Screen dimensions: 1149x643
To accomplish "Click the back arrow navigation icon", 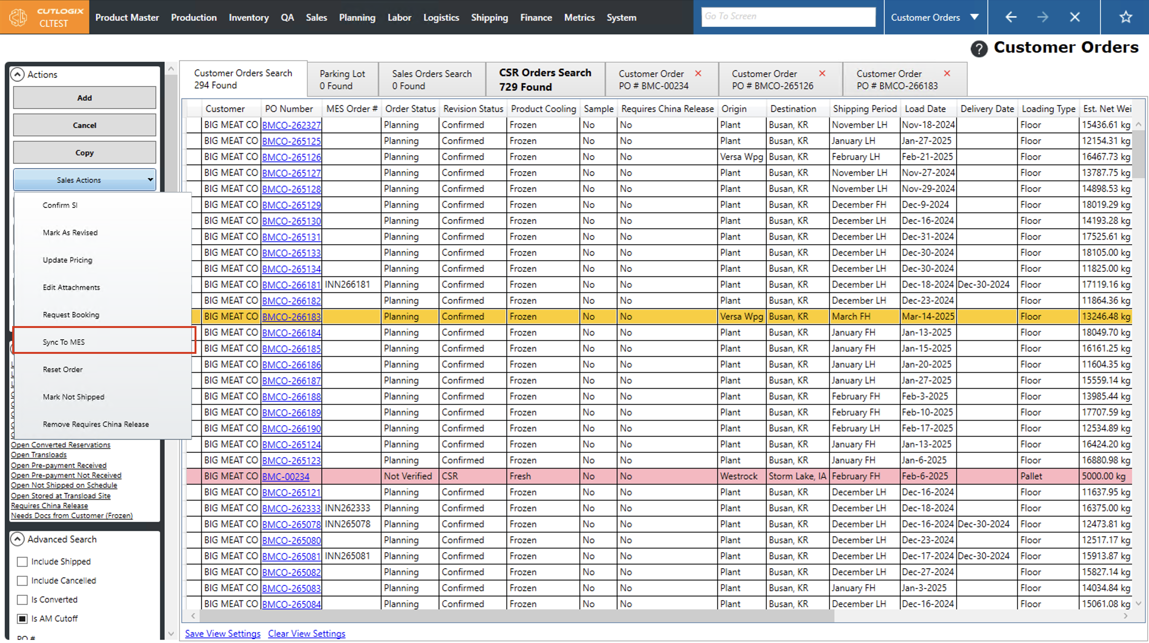I will point(1011,18).
